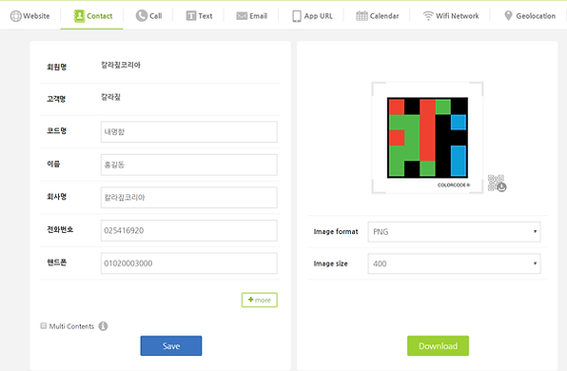
Task: Click the Text tab icon
Action: [x=191, y=16]
